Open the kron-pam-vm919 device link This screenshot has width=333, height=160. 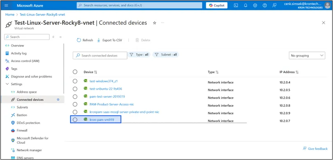click(x=102, y=120)
